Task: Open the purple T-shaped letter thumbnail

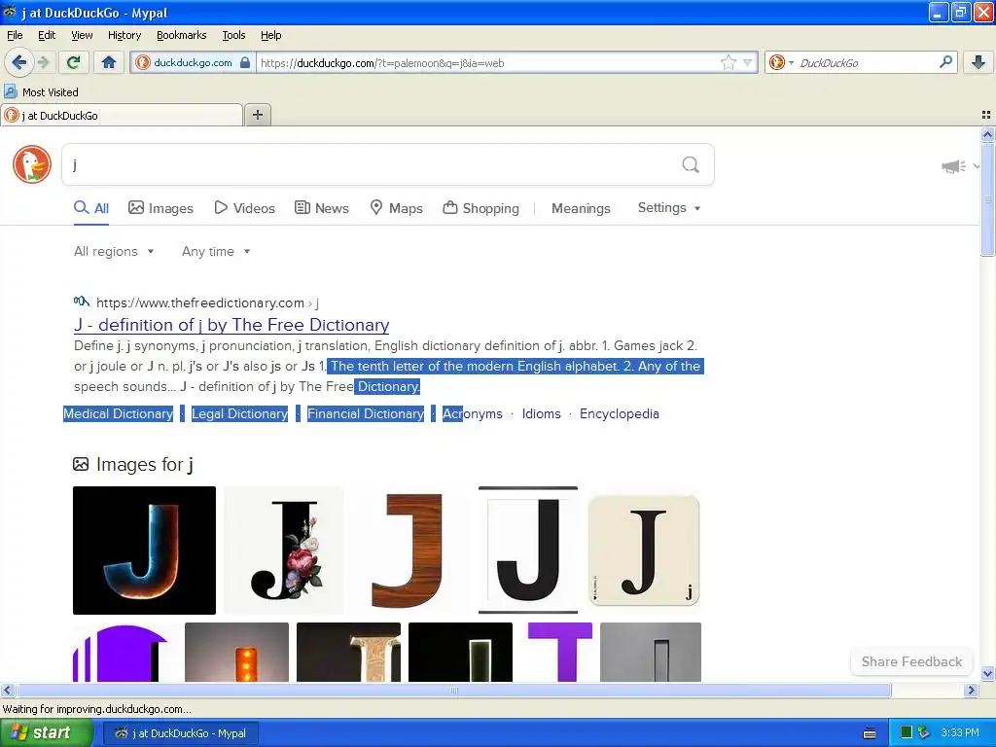Action: [x=560, y=652]
